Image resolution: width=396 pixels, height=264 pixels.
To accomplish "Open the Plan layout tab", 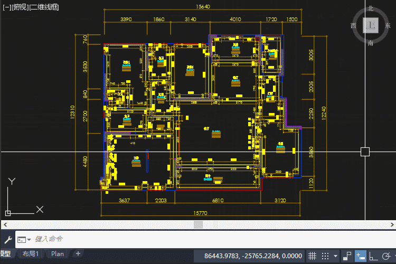I will pyautogui.click(x=58, y=253).
